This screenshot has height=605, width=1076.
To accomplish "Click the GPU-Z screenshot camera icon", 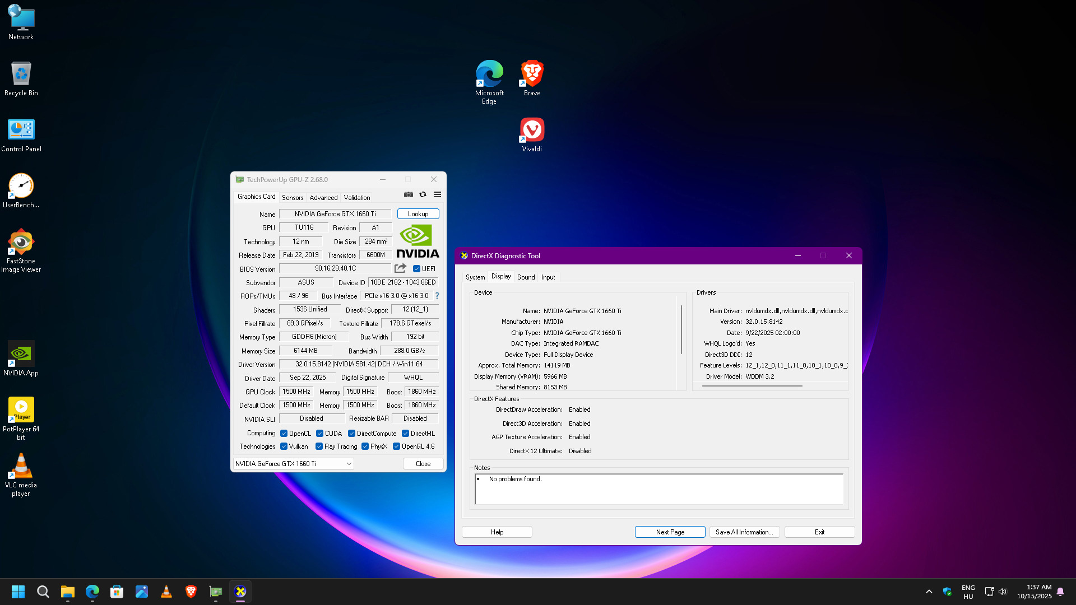I will click(x=409, y=195).
